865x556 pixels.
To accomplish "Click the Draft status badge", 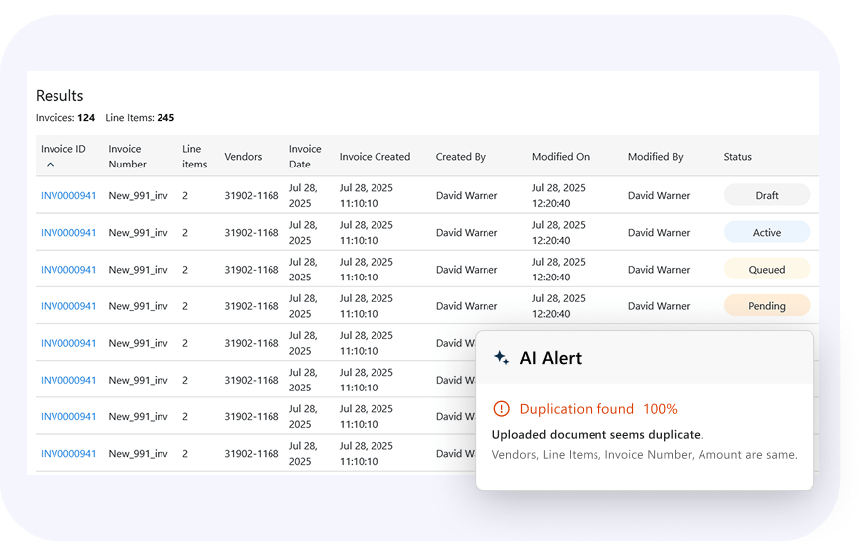I will 766,196.
